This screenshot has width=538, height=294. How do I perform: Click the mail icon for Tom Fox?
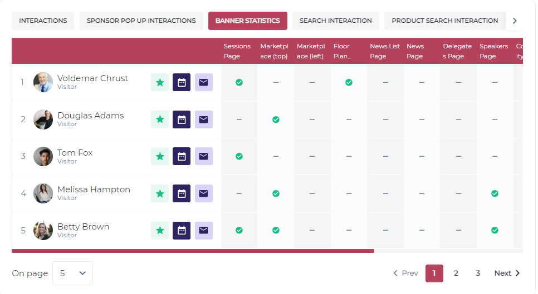click(203, 156)
